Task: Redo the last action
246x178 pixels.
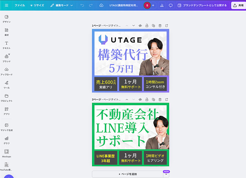Action: pos(91,5)
